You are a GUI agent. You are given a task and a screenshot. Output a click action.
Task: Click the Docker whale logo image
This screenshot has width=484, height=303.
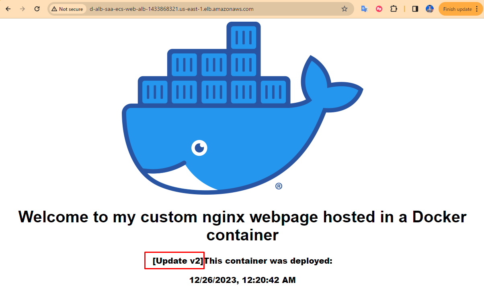pos(242,108)
